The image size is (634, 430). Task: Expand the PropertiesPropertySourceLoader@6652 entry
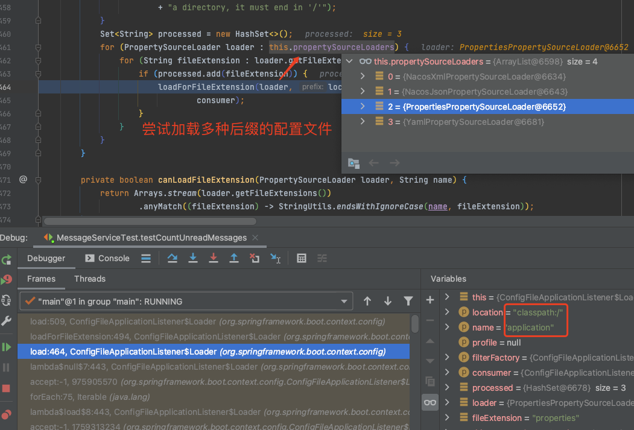pos(363,106)
